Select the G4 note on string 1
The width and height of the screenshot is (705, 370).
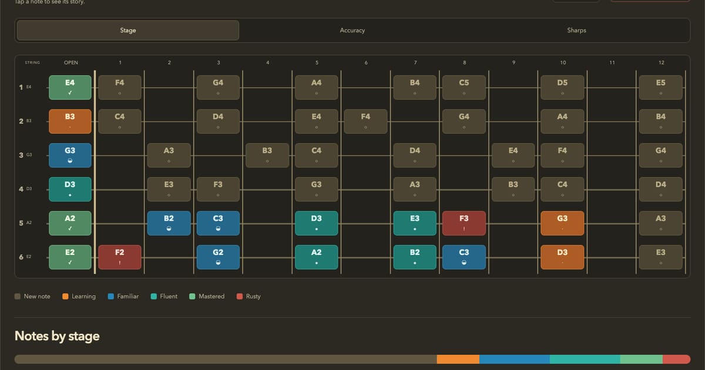click(x=218, y=88)
